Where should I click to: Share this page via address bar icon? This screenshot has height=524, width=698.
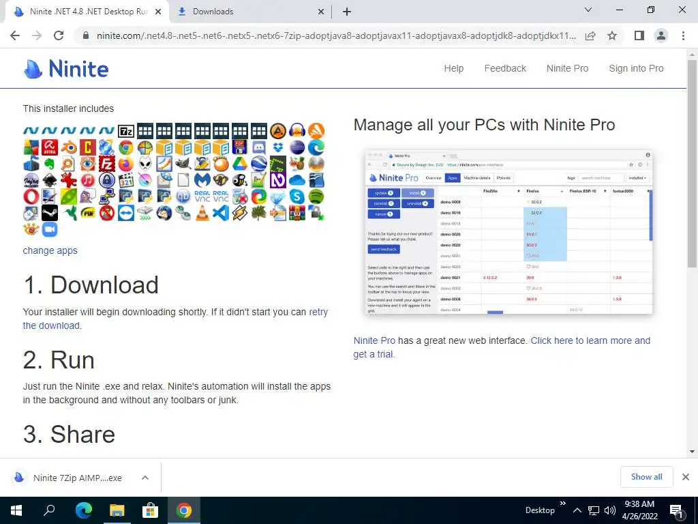click(590, 35)
